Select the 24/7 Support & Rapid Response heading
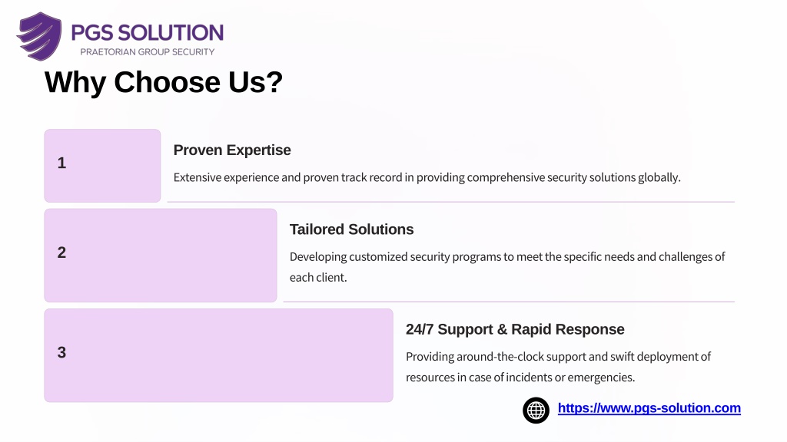The height and width of the screenshot is (442, 787). click(515, 329)
